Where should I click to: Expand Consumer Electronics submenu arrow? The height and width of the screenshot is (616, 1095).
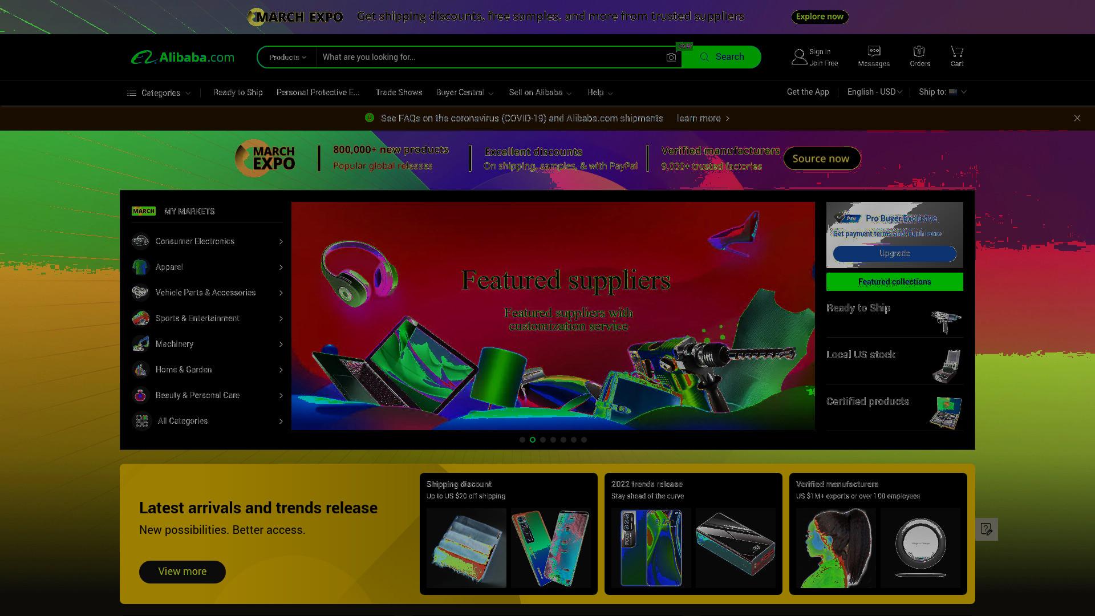[x=281, y=241]
